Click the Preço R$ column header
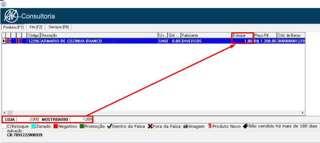The height and width of the screenshot is (143, 320). click(x=265, y=35)
